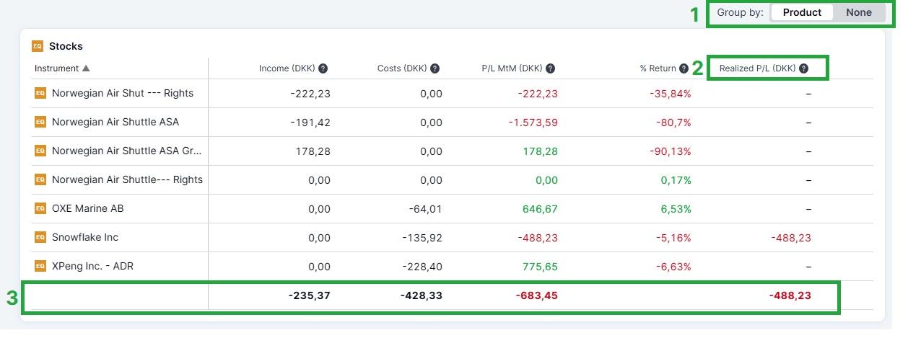
Task: Select Product in Group by toggle
Action: (802, 12)
